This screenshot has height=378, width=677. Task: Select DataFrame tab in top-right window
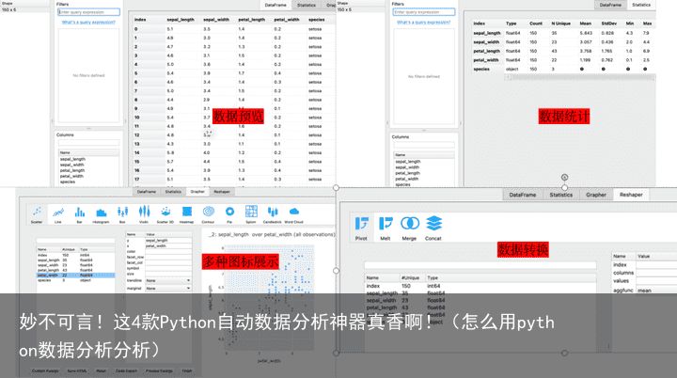tap(610, 5)
